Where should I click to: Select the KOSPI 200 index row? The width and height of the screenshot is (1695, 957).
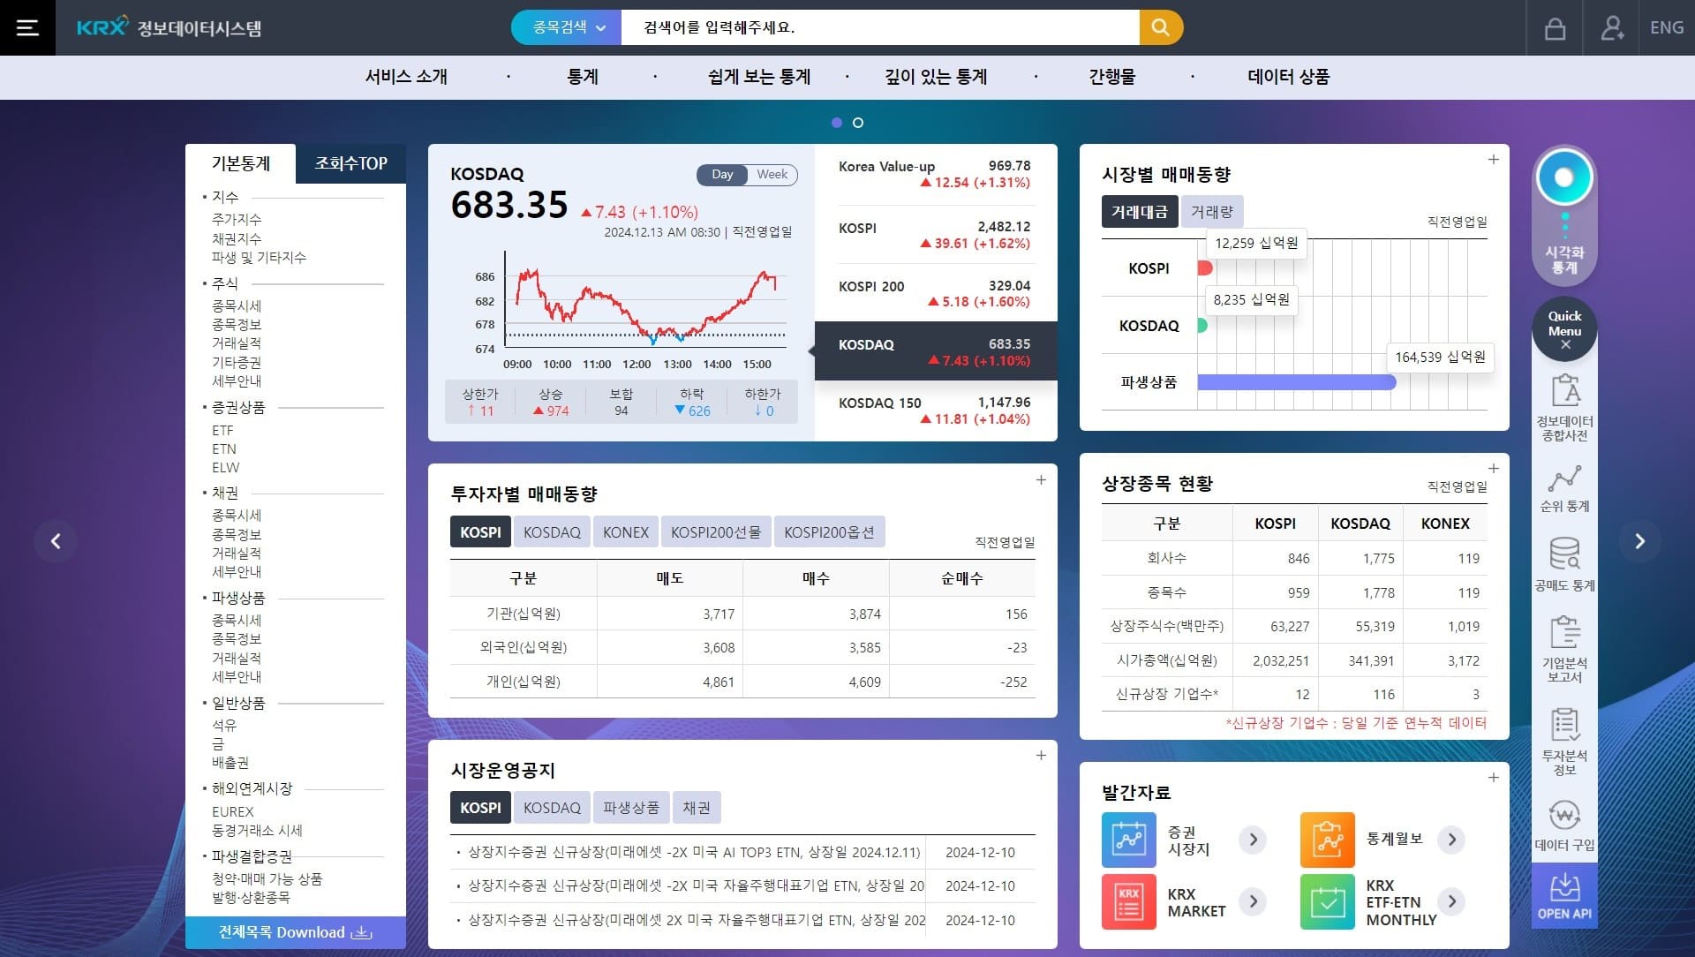point(936,293)
